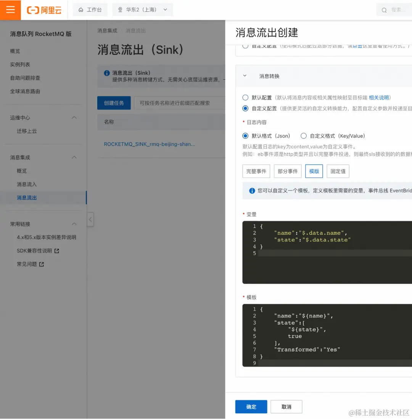Image resolution: width=412 pixels, height=419 pixels.
Task: Switch to the 完整事件 tab
Action: click(256, 171)
